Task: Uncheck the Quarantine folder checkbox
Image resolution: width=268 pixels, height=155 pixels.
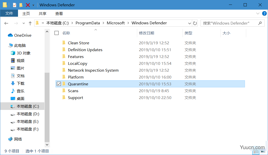Action: point(59,84)
